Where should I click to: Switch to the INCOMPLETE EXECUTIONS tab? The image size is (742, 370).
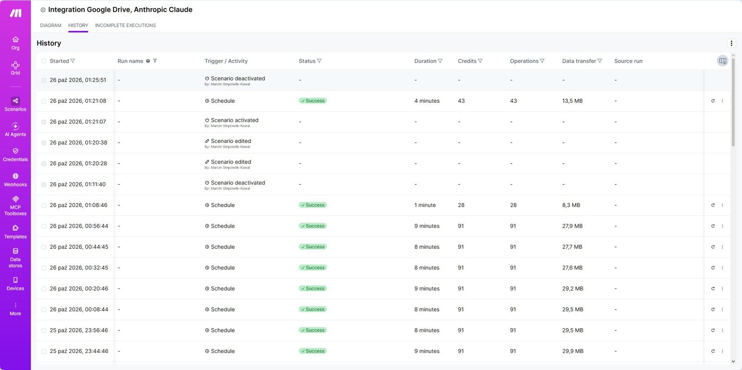pos(125,25)
